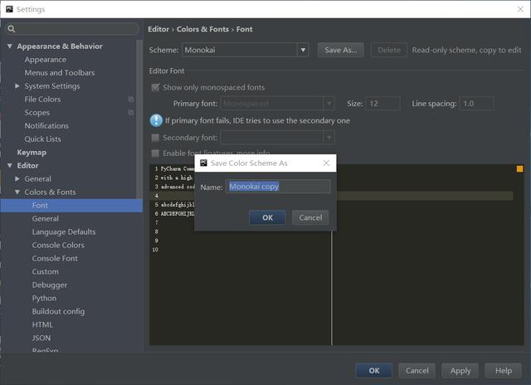Click the Apply button
The height and width of the screenshot is (385, 531).
coord(460,371)
